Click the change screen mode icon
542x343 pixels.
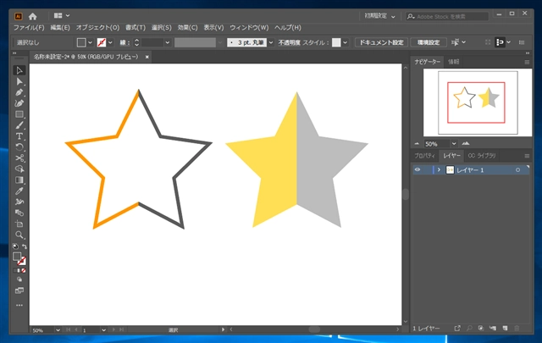[x=19, y=290]
